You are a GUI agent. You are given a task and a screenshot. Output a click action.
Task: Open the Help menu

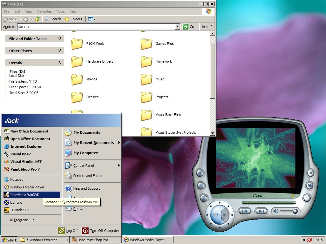click(73, 11)
